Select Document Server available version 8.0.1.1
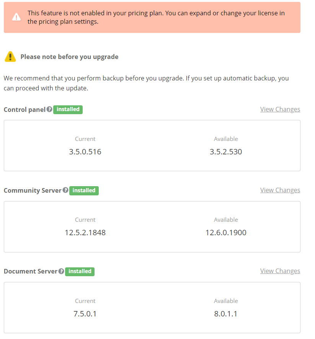The width and height of the screenshot is (315, 339). click(x=226, y=314)
